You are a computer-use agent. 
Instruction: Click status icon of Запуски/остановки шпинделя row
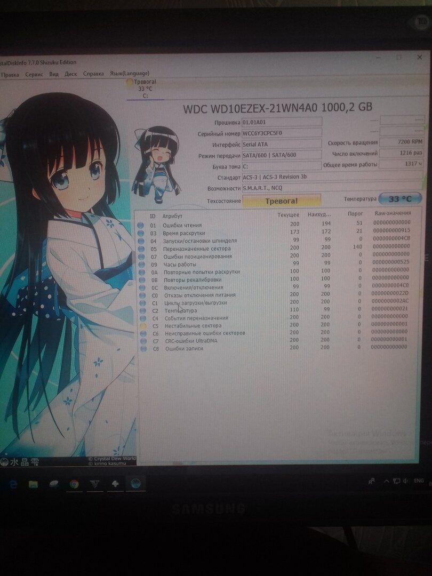pyautogui.click(x=141, y=242)
